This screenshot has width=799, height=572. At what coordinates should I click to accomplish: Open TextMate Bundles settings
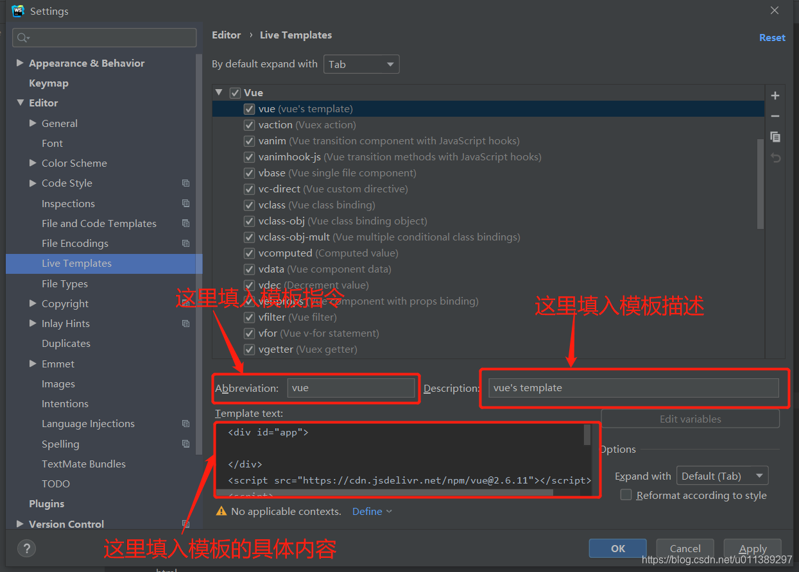point(83,464)
